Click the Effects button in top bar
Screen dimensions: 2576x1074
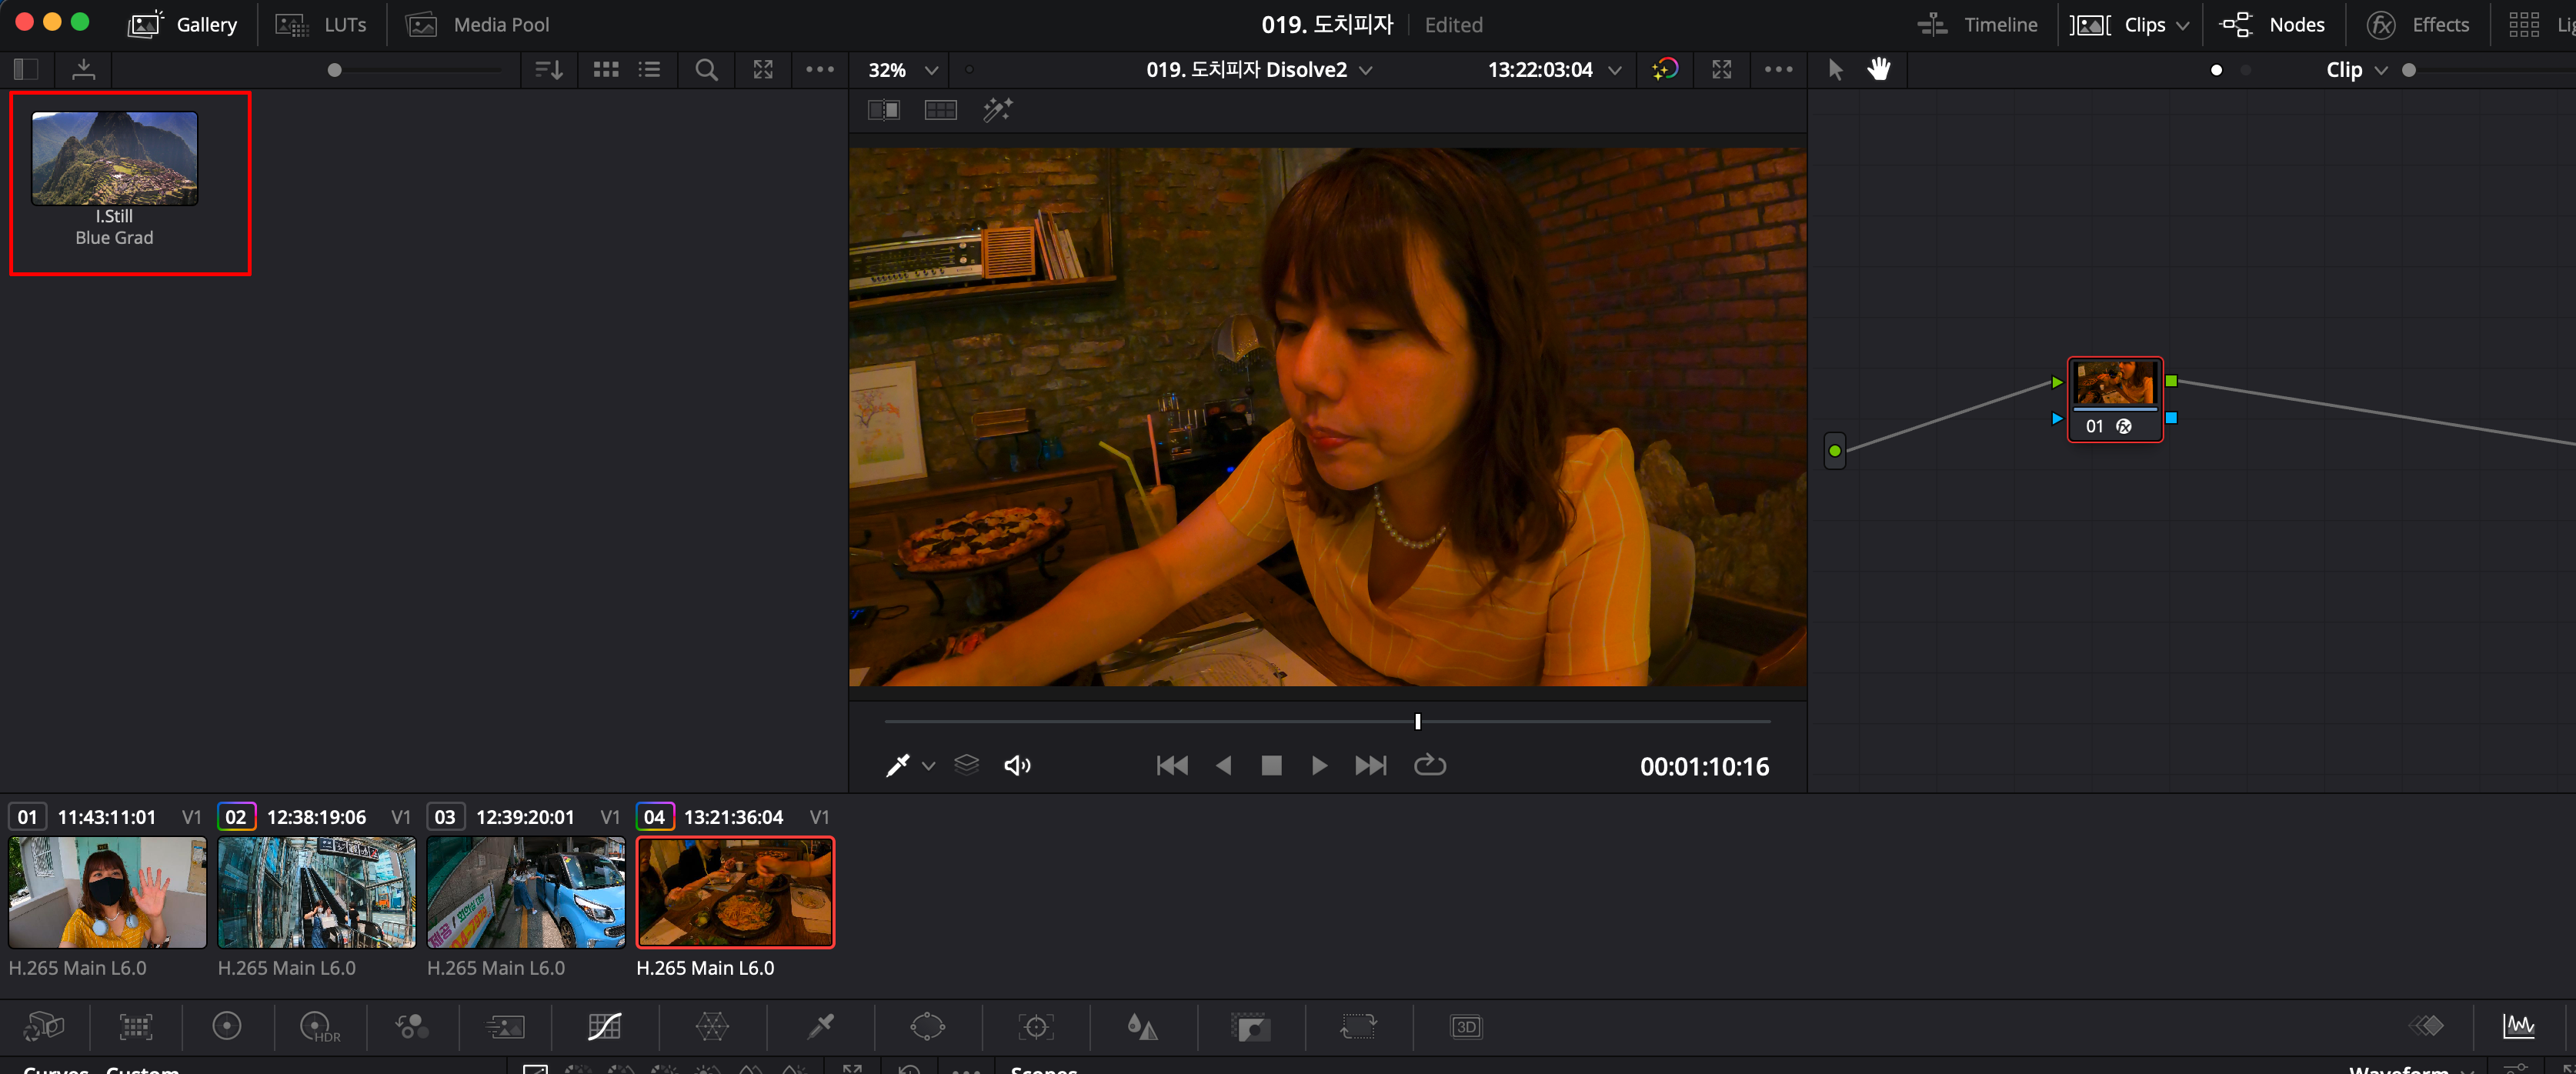(x=2418, y=24)
